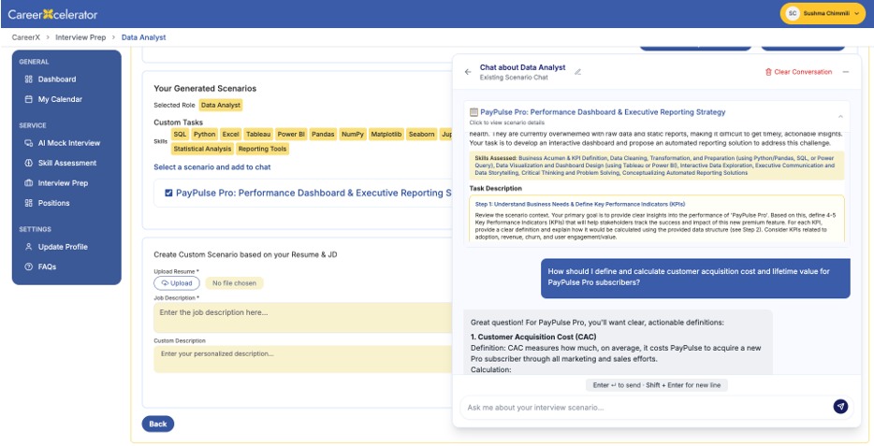The height and width of the screenshot is (446, 874).
Task: Edit chat title with pencil icon
Action: pos(577,72)
